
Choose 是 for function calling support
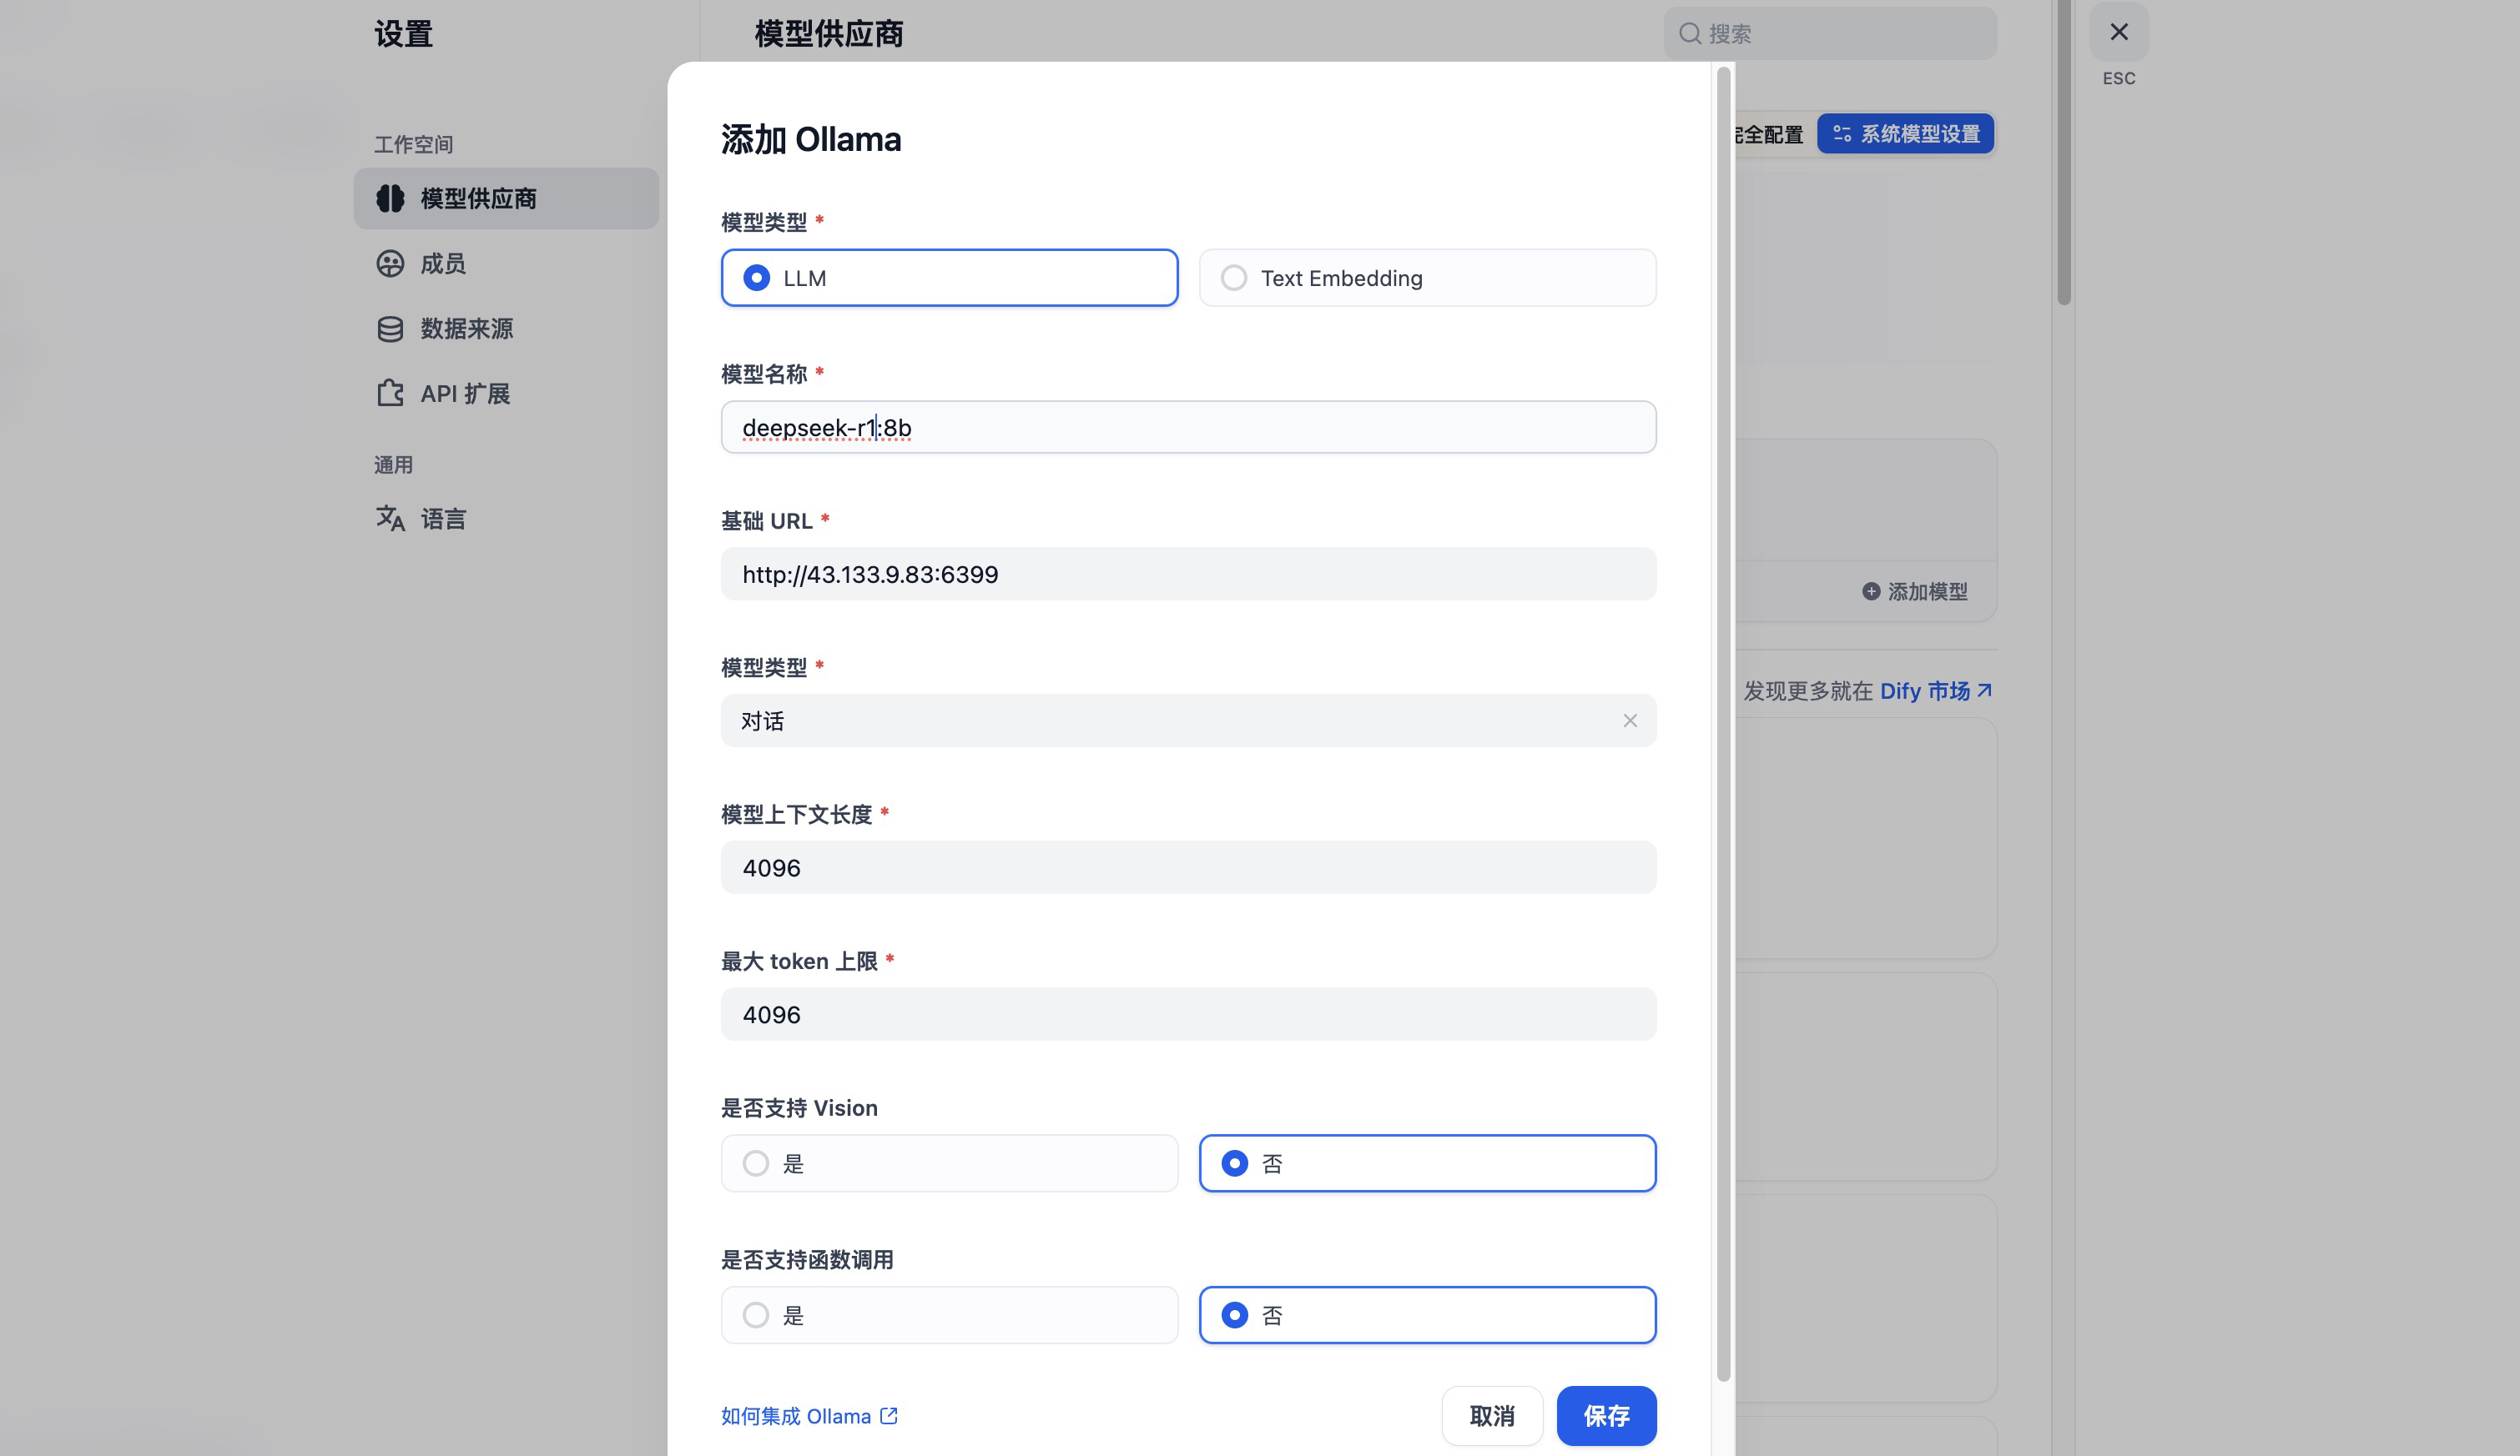click(756, 1315)
